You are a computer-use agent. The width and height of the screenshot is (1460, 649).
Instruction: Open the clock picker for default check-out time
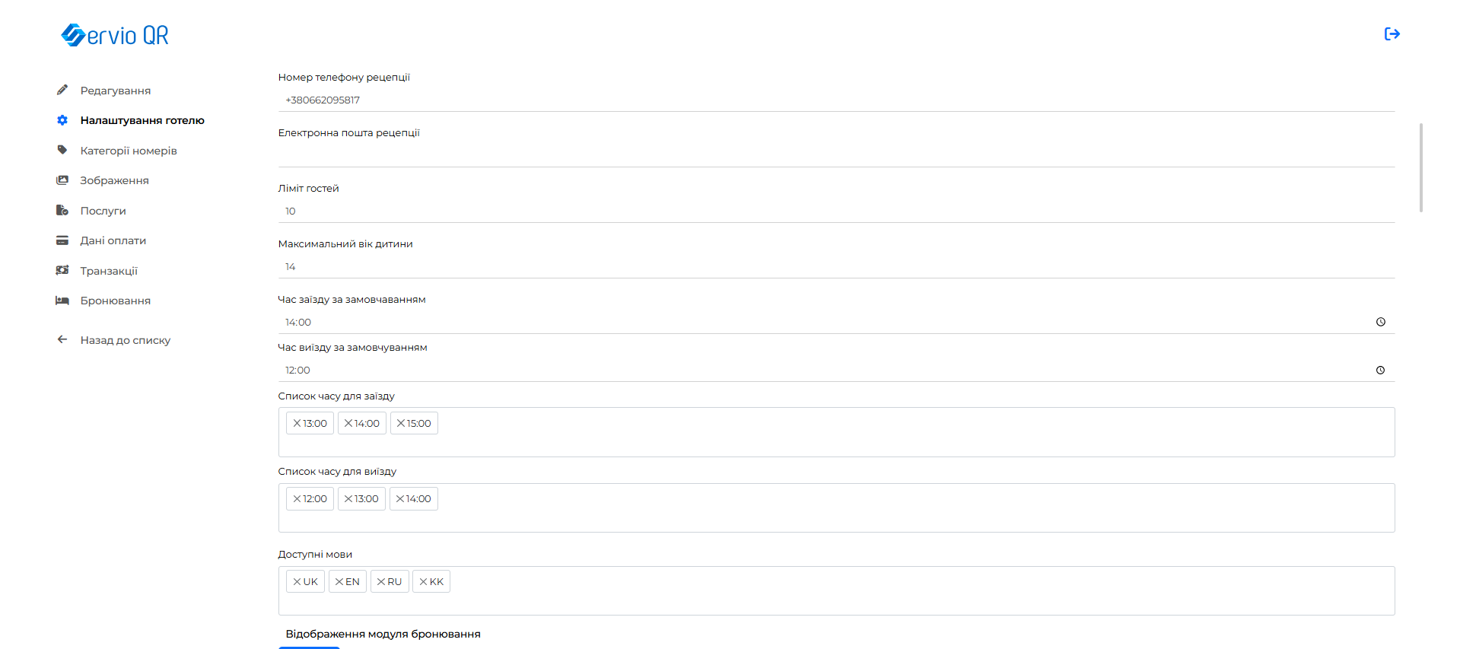point(1380,371)
